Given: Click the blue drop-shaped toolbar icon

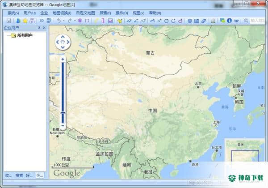Looking at the screenshot, I should click(18, 21).
